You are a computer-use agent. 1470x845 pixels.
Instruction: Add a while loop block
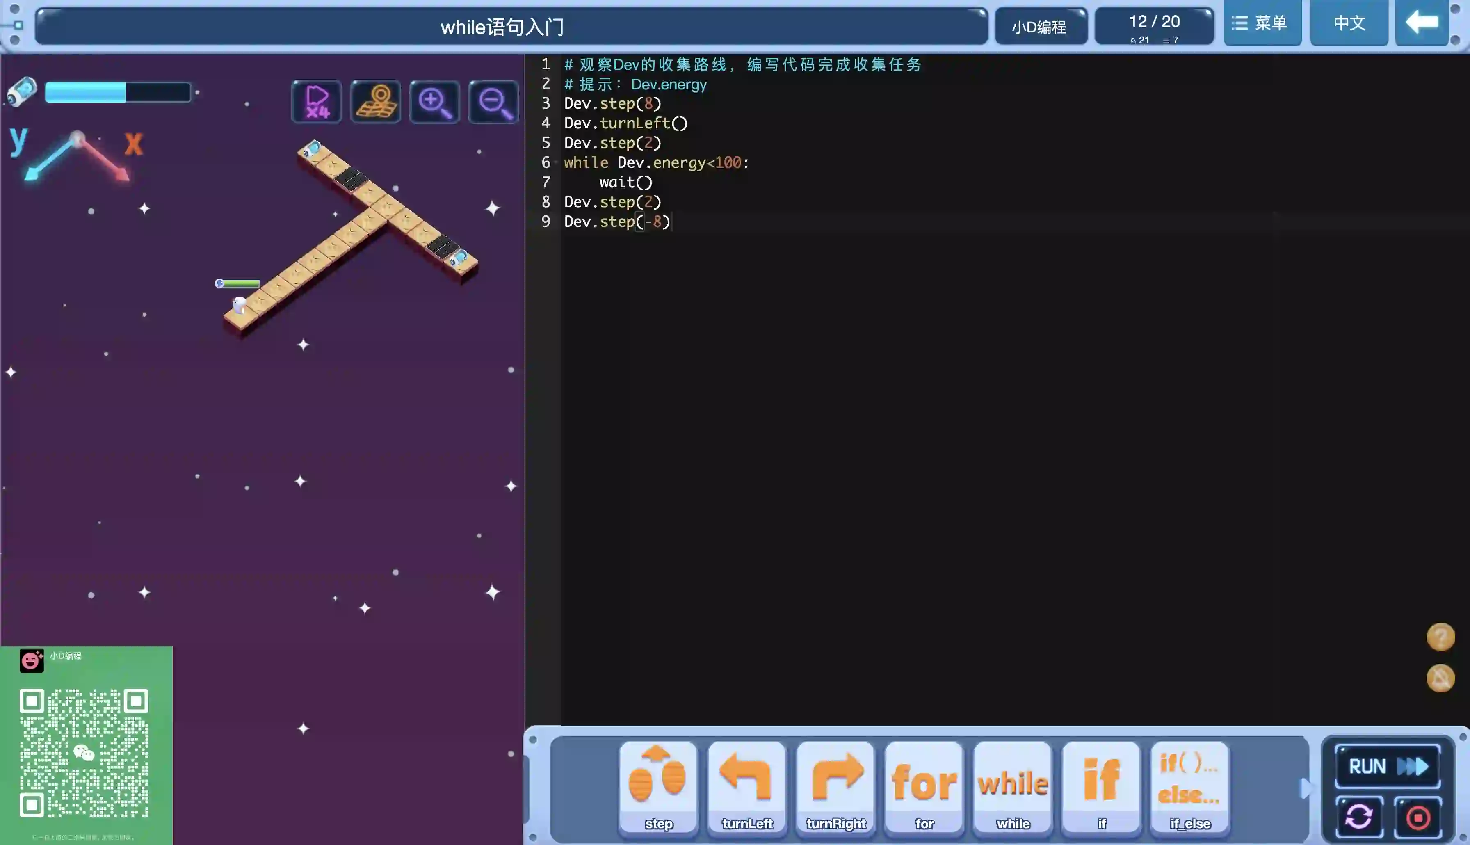click(1013, 788)
